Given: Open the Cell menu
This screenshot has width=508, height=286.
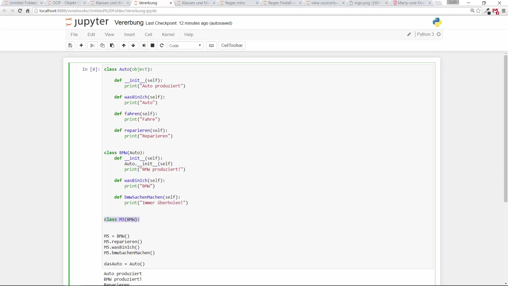Looking at the screenshot, I should pyautogui.click(x=148, y=34).
